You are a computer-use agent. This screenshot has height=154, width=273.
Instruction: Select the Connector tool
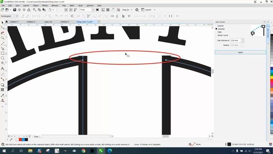pos(3,79)
